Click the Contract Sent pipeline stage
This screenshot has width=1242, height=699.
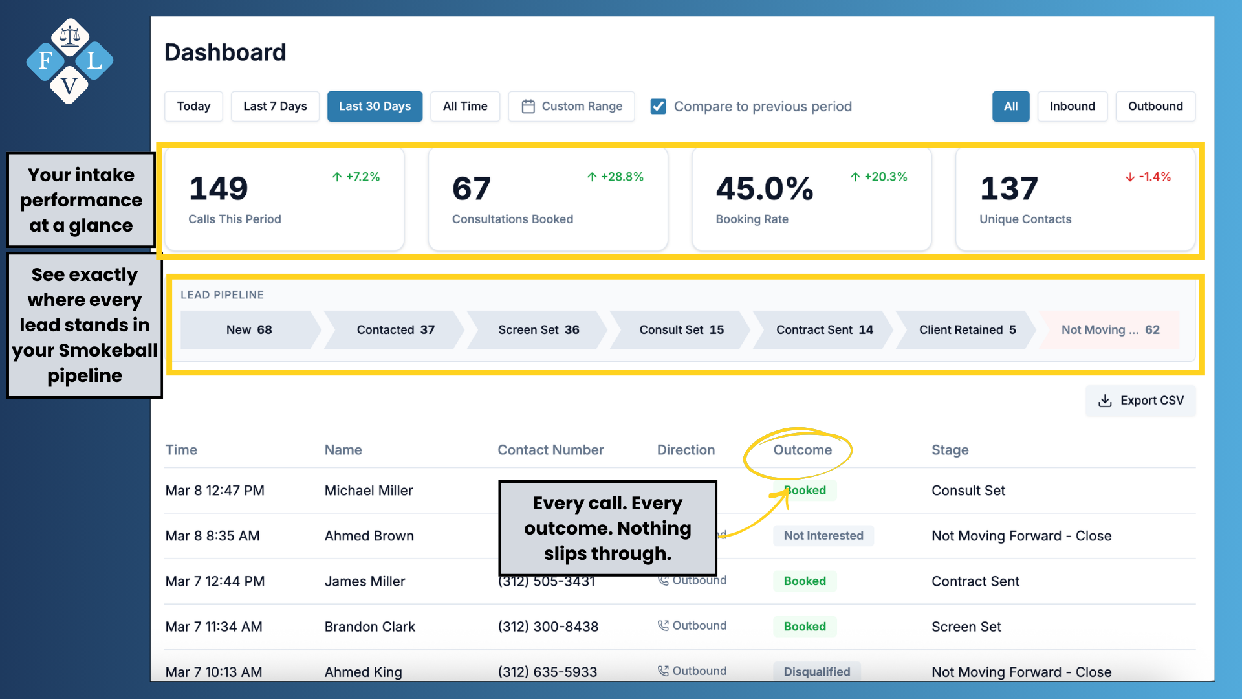[823, 330]
